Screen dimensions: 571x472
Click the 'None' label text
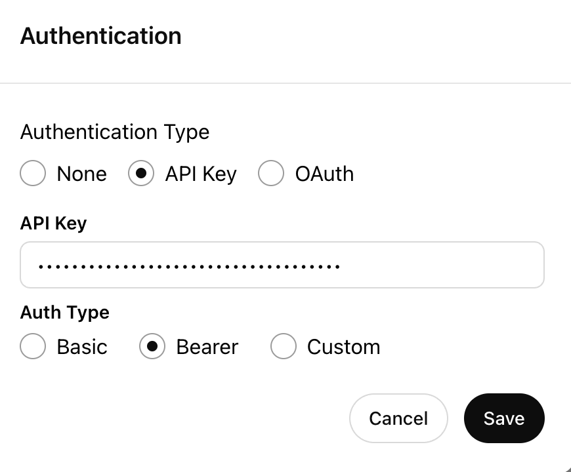[x=82, y=174]
